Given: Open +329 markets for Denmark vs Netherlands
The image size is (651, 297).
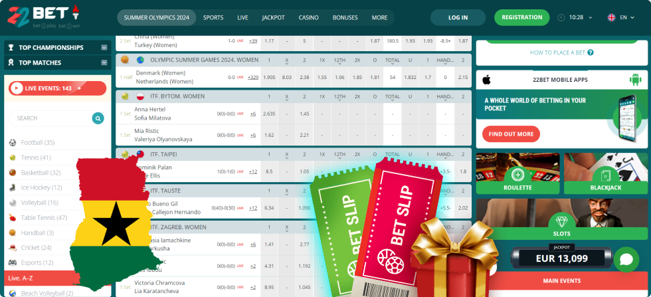Looking at the screenshot, I should pyautogui.click(x=252, y=77).
